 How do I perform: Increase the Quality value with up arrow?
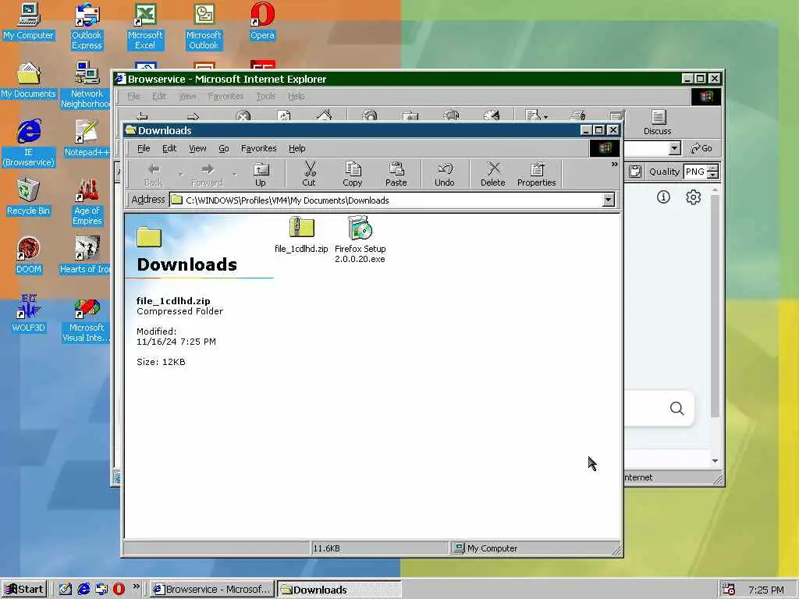[713, 168]
